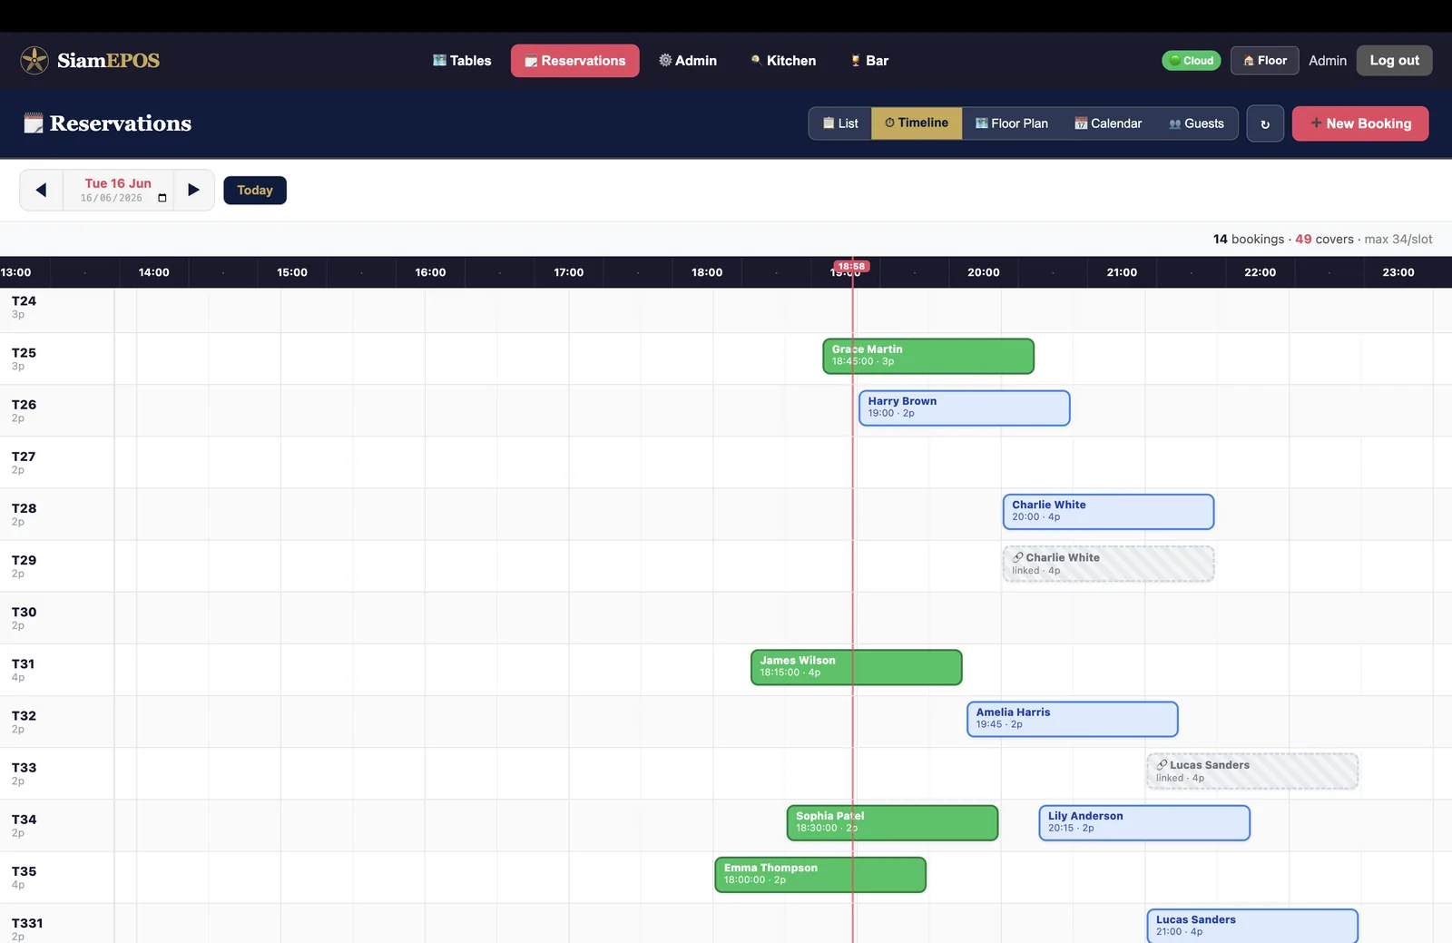The image size is (1452, 943).
Task: Switch to the Calendar view
Action: coord(1108,123)
